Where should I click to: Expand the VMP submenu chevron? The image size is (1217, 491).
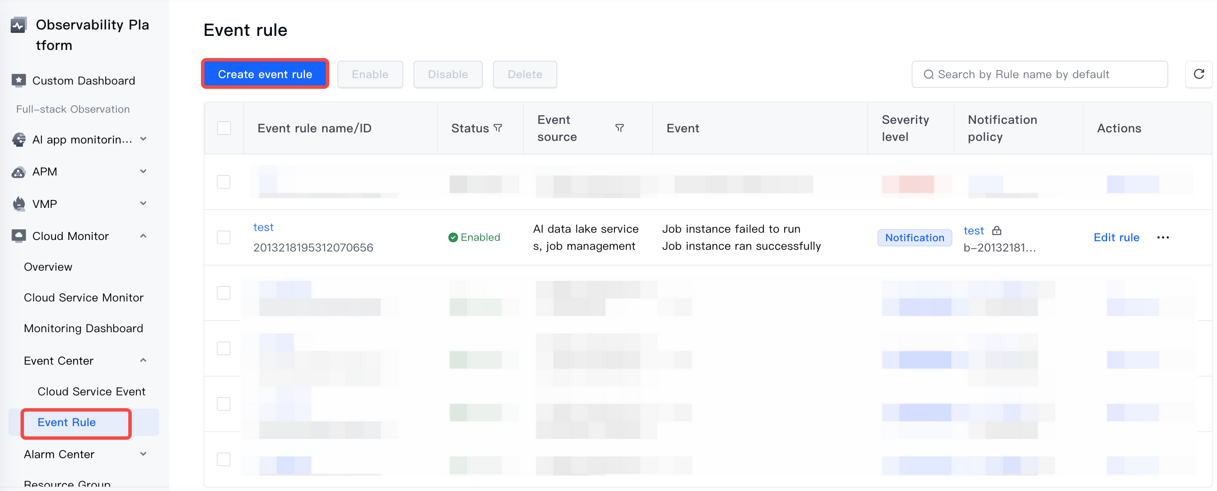143,204
